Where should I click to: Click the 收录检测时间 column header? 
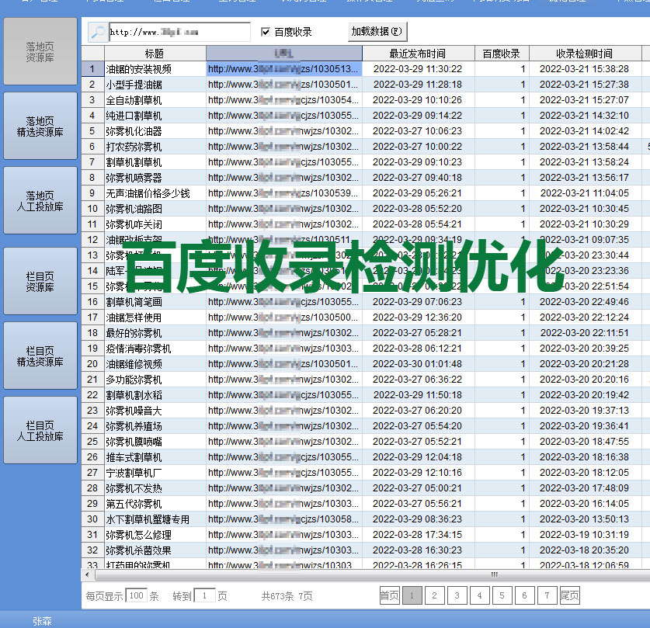[x=584, y=54]
